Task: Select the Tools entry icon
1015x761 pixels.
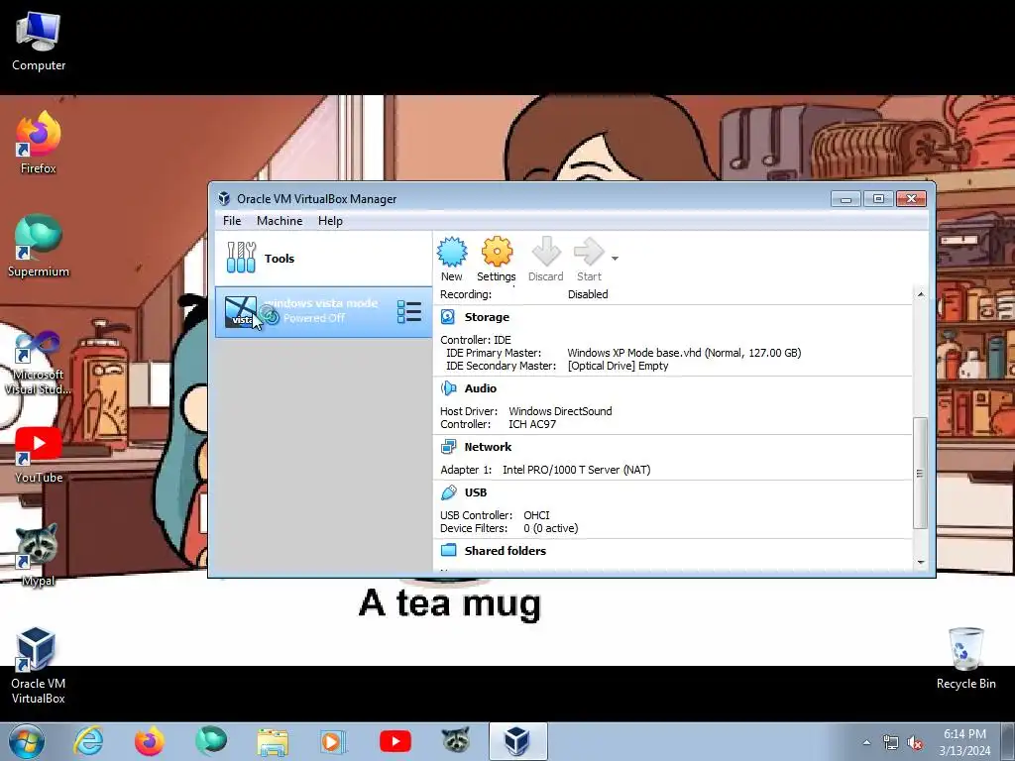Action: (x=242, y=258)
